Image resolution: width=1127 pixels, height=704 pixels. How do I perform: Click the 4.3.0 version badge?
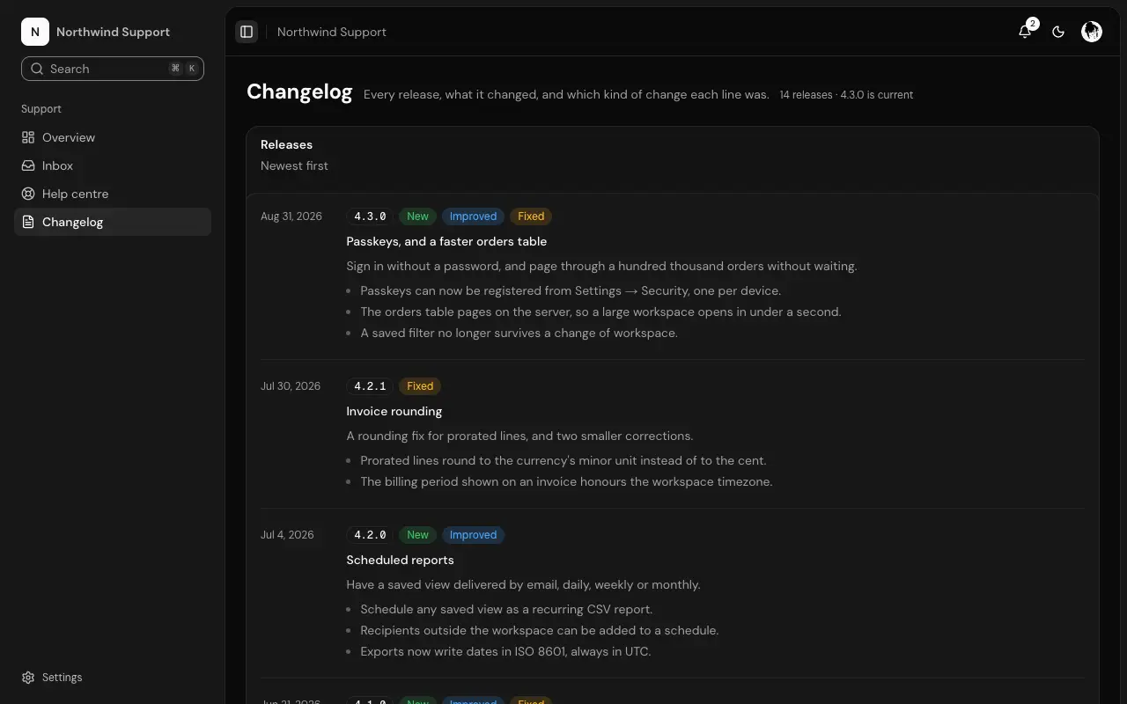point(370,216)
